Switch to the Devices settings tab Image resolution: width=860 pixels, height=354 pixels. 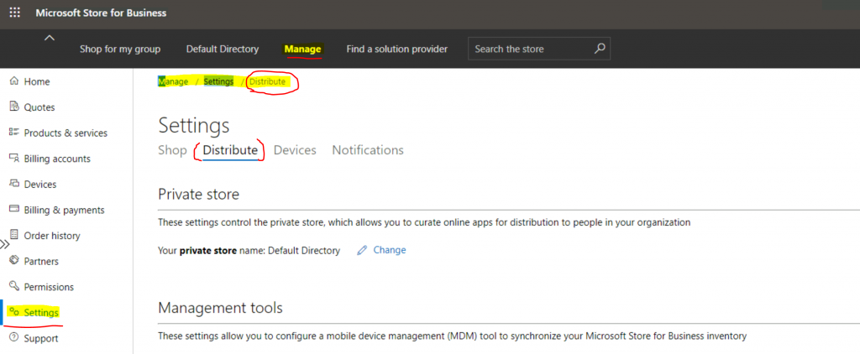point(295,150)
